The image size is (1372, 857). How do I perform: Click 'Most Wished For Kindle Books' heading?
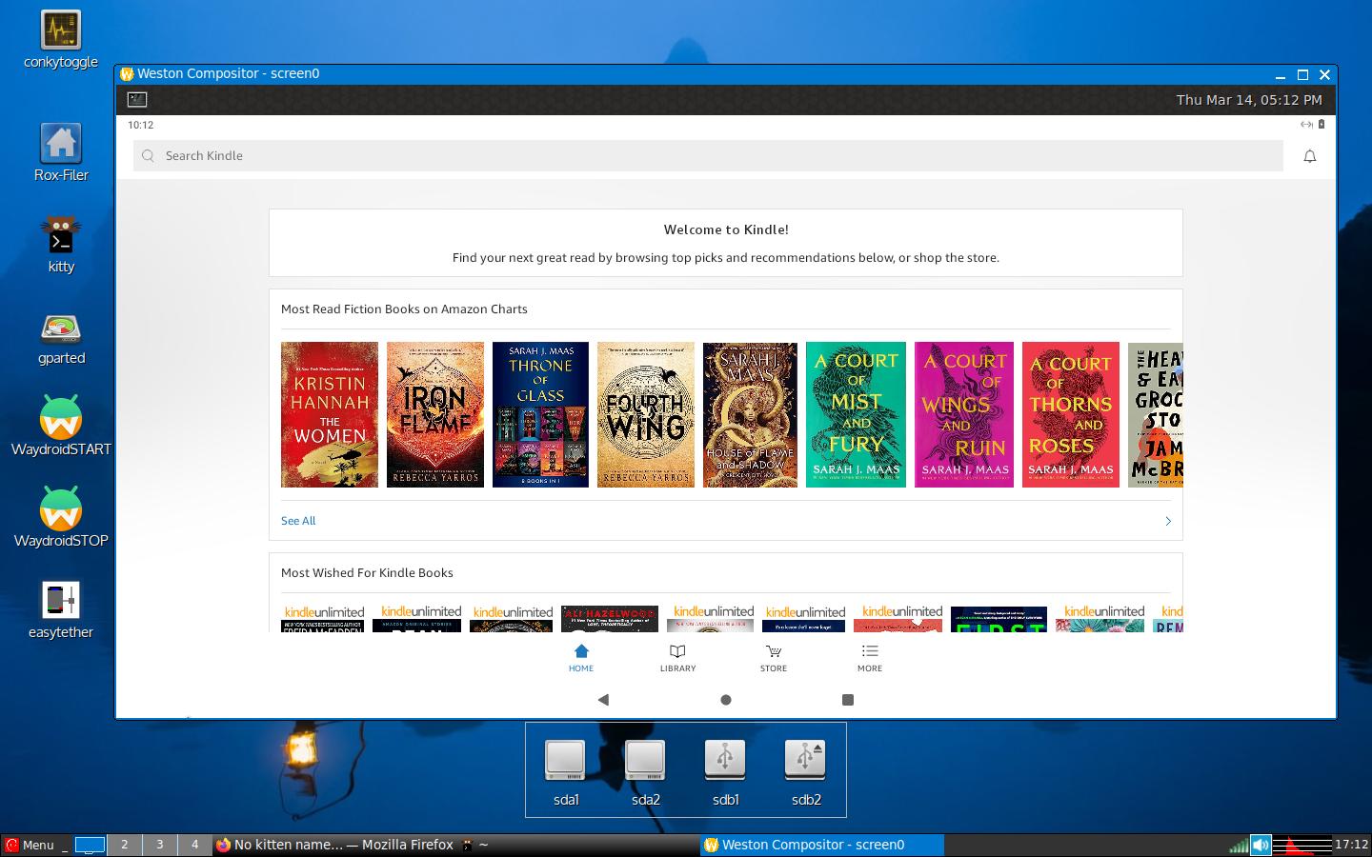click(367, 573)
